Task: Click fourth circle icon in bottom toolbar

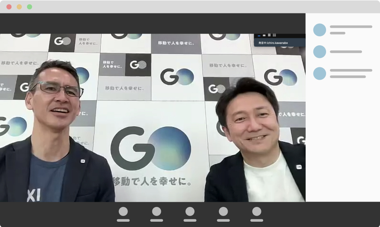Action: pyautogui.click(x=223, y=211)
